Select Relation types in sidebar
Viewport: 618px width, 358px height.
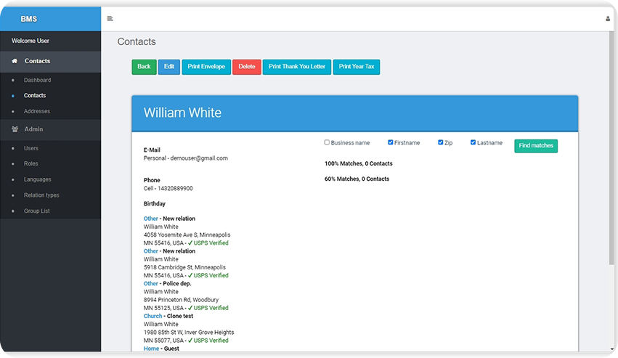click(x=41, y=195)
